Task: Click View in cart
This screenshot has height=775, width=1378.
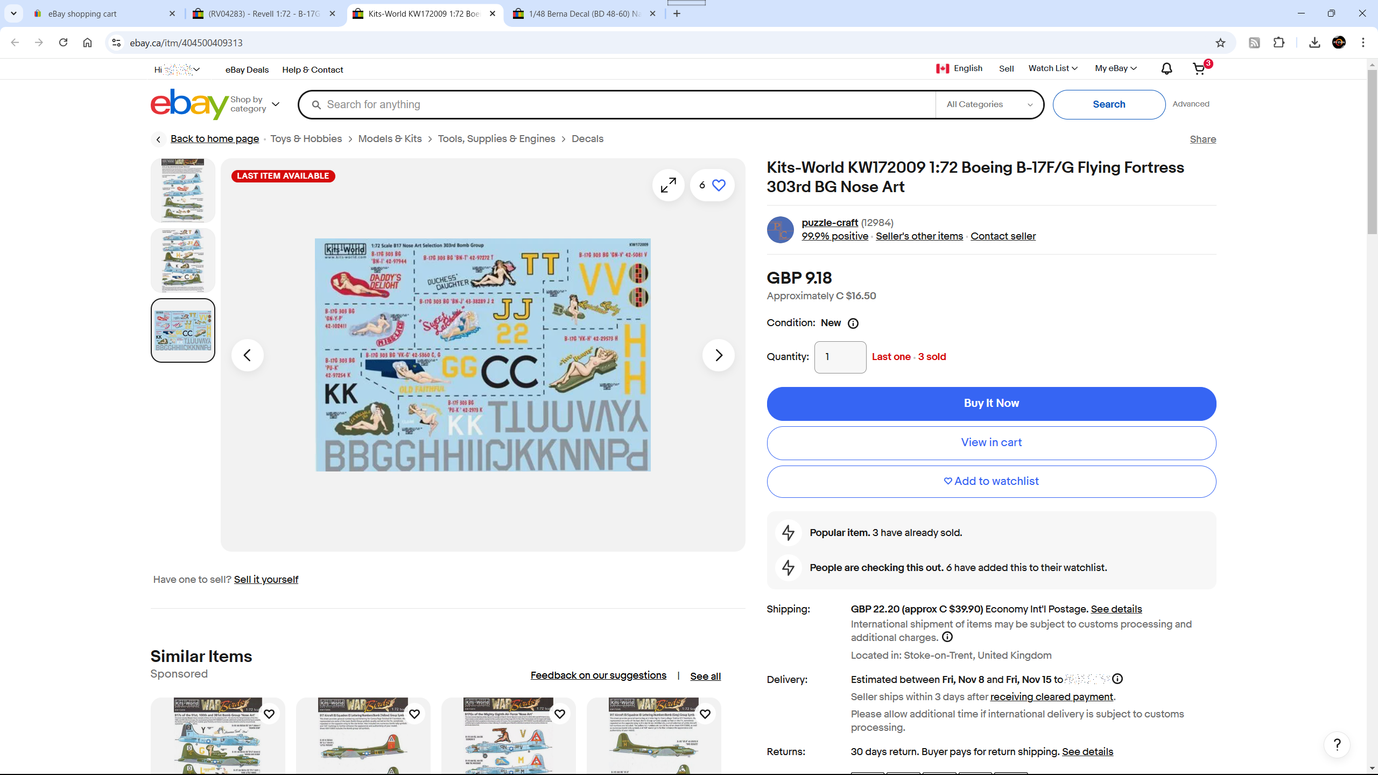Action: [991, 443]
